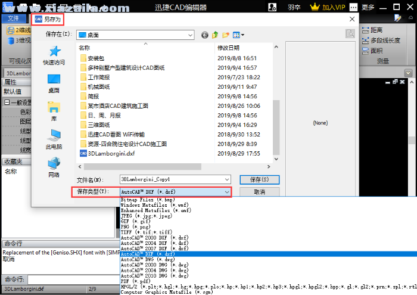Select Libraries (库) in places sidebar
This screenshot has width=417, height=295.
54,111
